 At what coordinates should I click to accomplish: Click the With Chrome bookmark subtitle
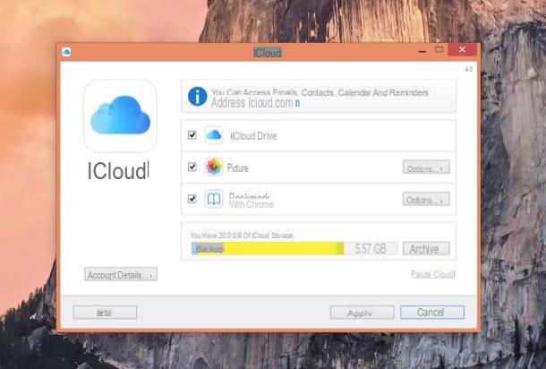tap(251, 204)
